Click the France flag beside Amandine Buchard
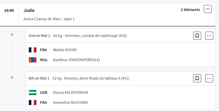Image resolution: width=219 pixels, height=111 pixels. [33, 103]
